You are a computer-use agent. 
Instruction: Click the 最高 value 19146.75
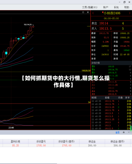point(125,46)
